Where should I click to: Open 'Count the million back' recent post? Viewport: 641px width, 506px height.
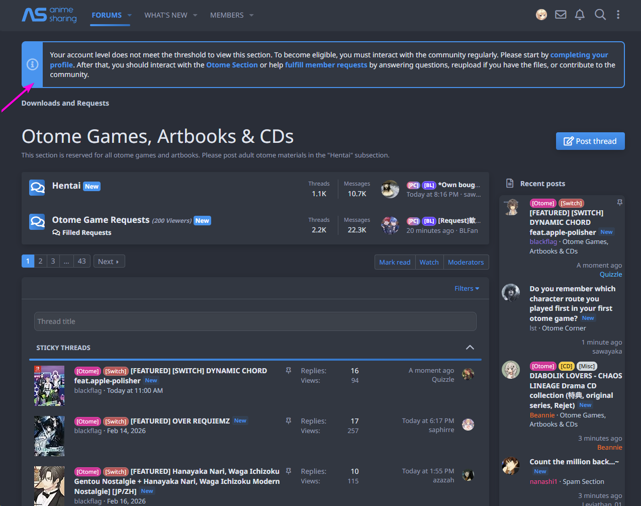(x=574, y=462)
